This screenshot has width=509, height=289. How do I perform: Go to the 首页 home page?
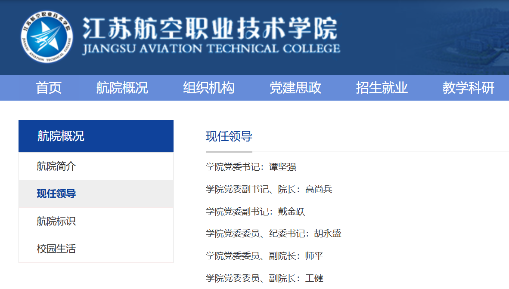point(49,88)
